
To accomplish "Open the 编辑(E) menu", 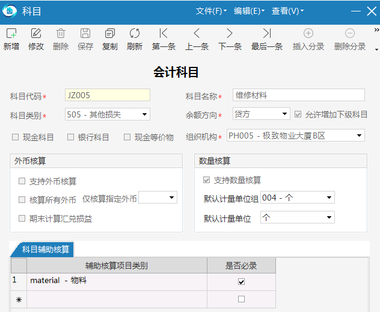I will click(249, 11).
